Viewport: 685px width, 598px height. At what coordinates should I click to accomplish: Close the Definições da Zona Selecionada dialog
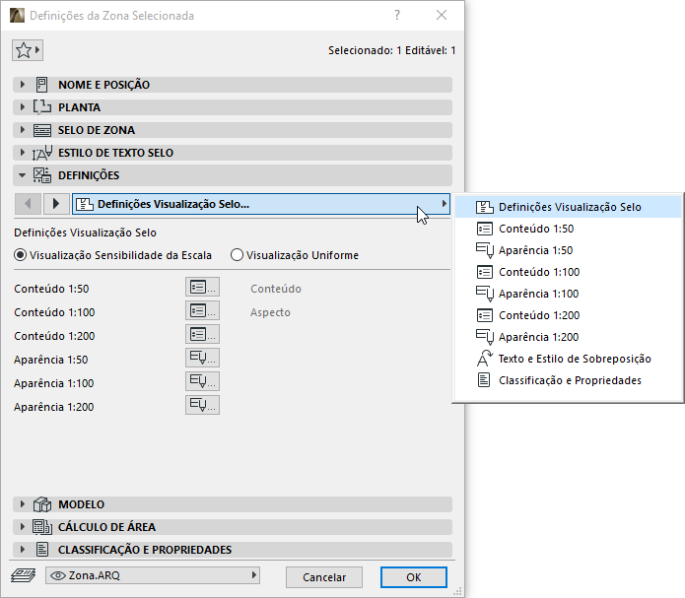pyautogui.click(x=442, y=16)
